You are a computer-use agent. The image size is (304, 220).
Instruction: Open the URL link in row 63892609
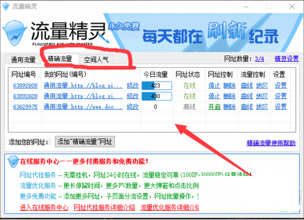point(83,96)
